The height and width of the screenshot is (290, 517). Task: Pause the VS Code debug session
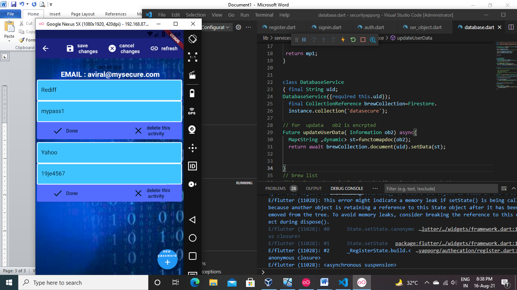pos(304,40)
